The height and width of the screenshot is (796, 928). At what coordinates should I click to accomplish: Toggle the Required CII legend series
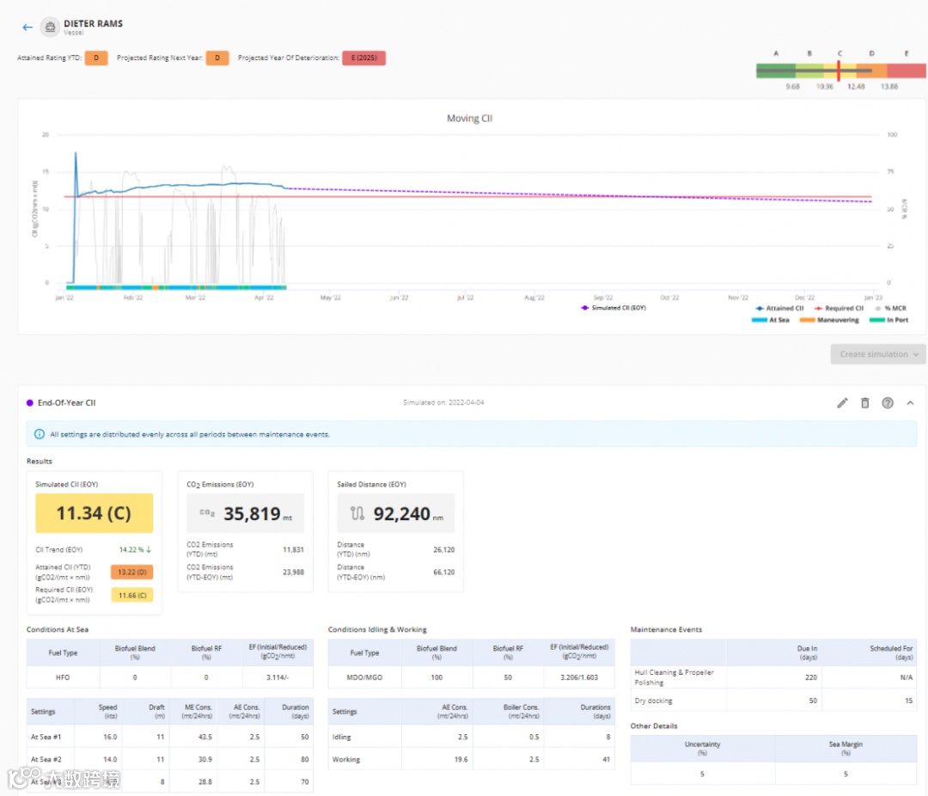[839, 308]
